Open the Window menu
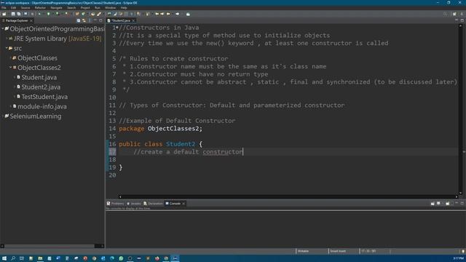 click(x=110, y=8)
